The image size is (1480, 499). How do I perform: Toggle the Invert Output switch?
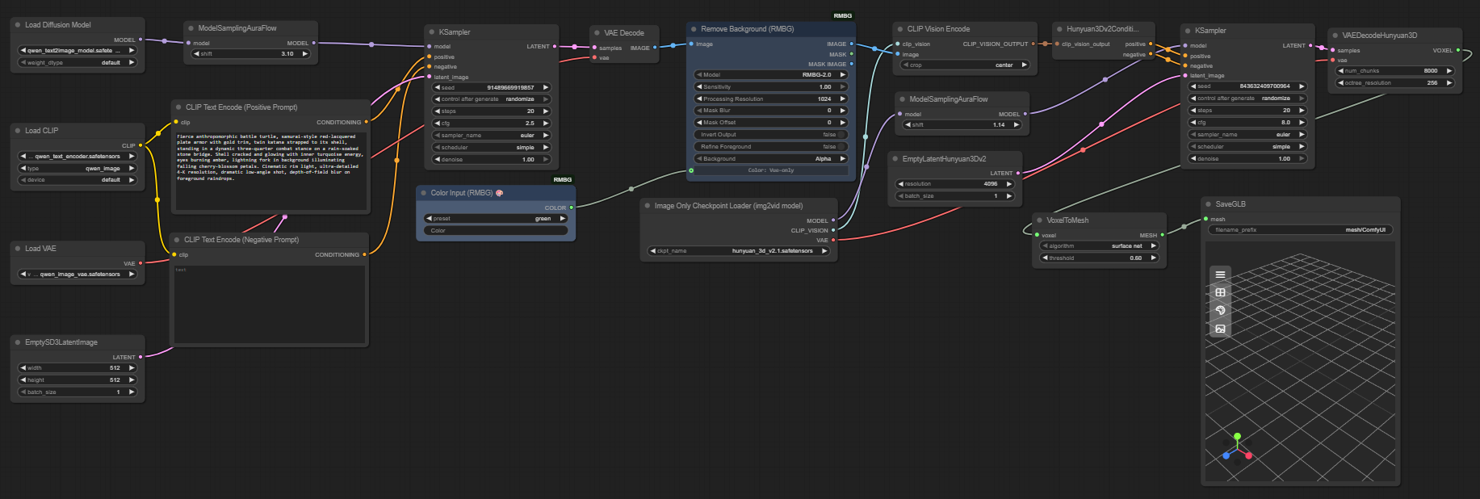pyautogui.click(x=841, y=135)
